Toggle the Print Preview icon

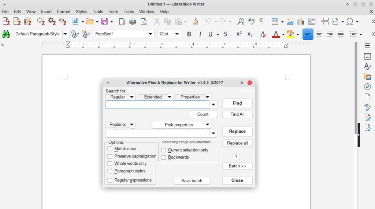(144, 22)
